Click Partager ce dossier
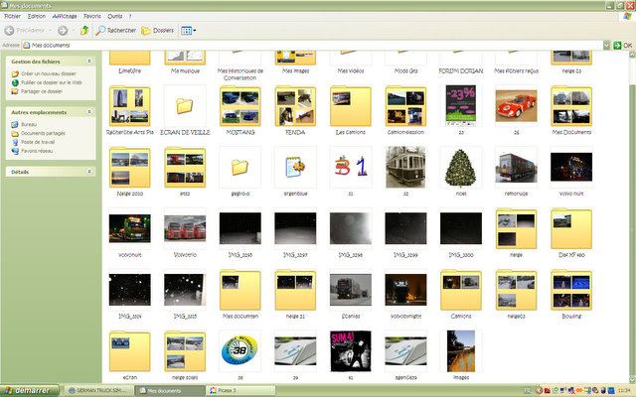636x397 pixels. tap(42, 91)
